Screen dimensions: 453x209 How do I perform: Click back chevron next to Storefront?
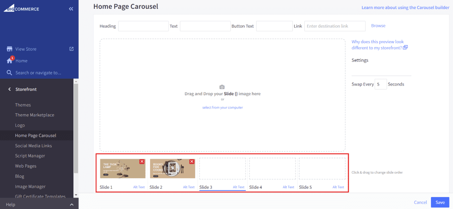pos(9,89)
